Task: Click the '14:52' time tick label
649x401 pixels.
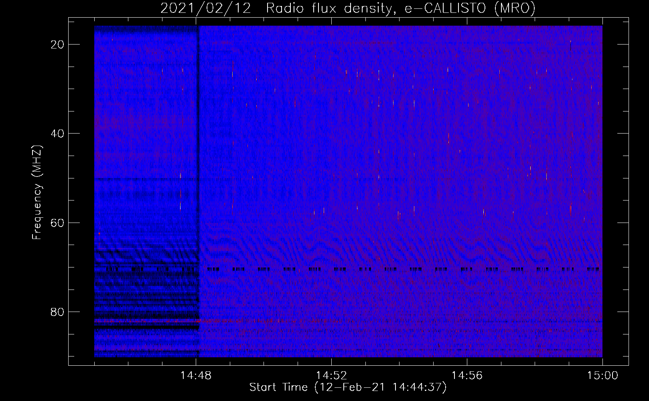Action: (x=331, y=376)
